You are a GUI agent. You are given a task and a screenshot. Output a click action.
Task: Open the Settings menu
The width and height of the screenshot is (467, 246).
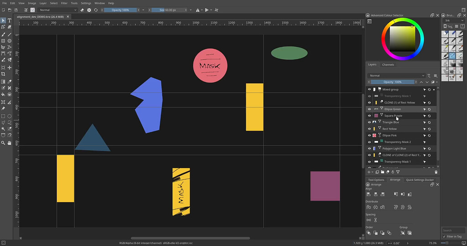point(86,3)
